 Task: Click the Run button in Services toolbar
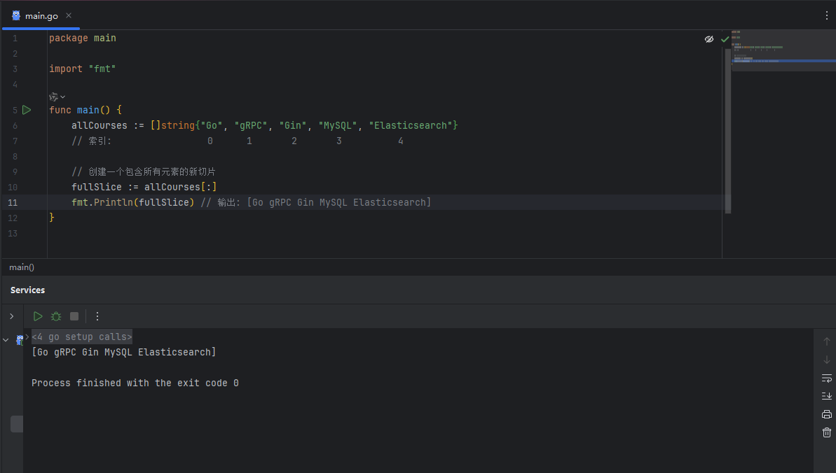tap(38, 316)
